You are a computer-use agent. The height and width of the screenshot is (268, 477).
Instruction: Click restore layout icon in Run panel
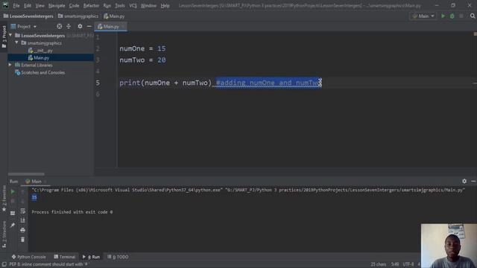point(13,214)
